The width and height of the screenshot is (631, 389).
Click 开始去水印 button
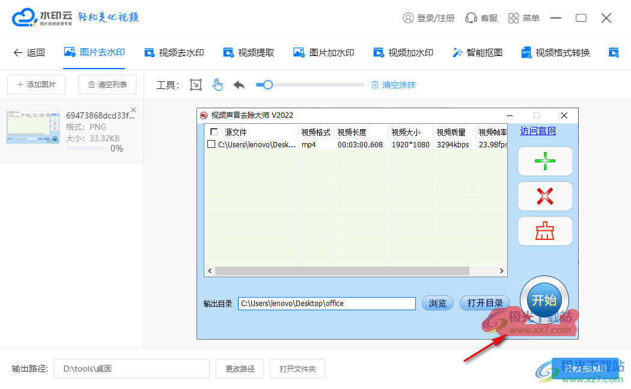[x=585, y=369]
